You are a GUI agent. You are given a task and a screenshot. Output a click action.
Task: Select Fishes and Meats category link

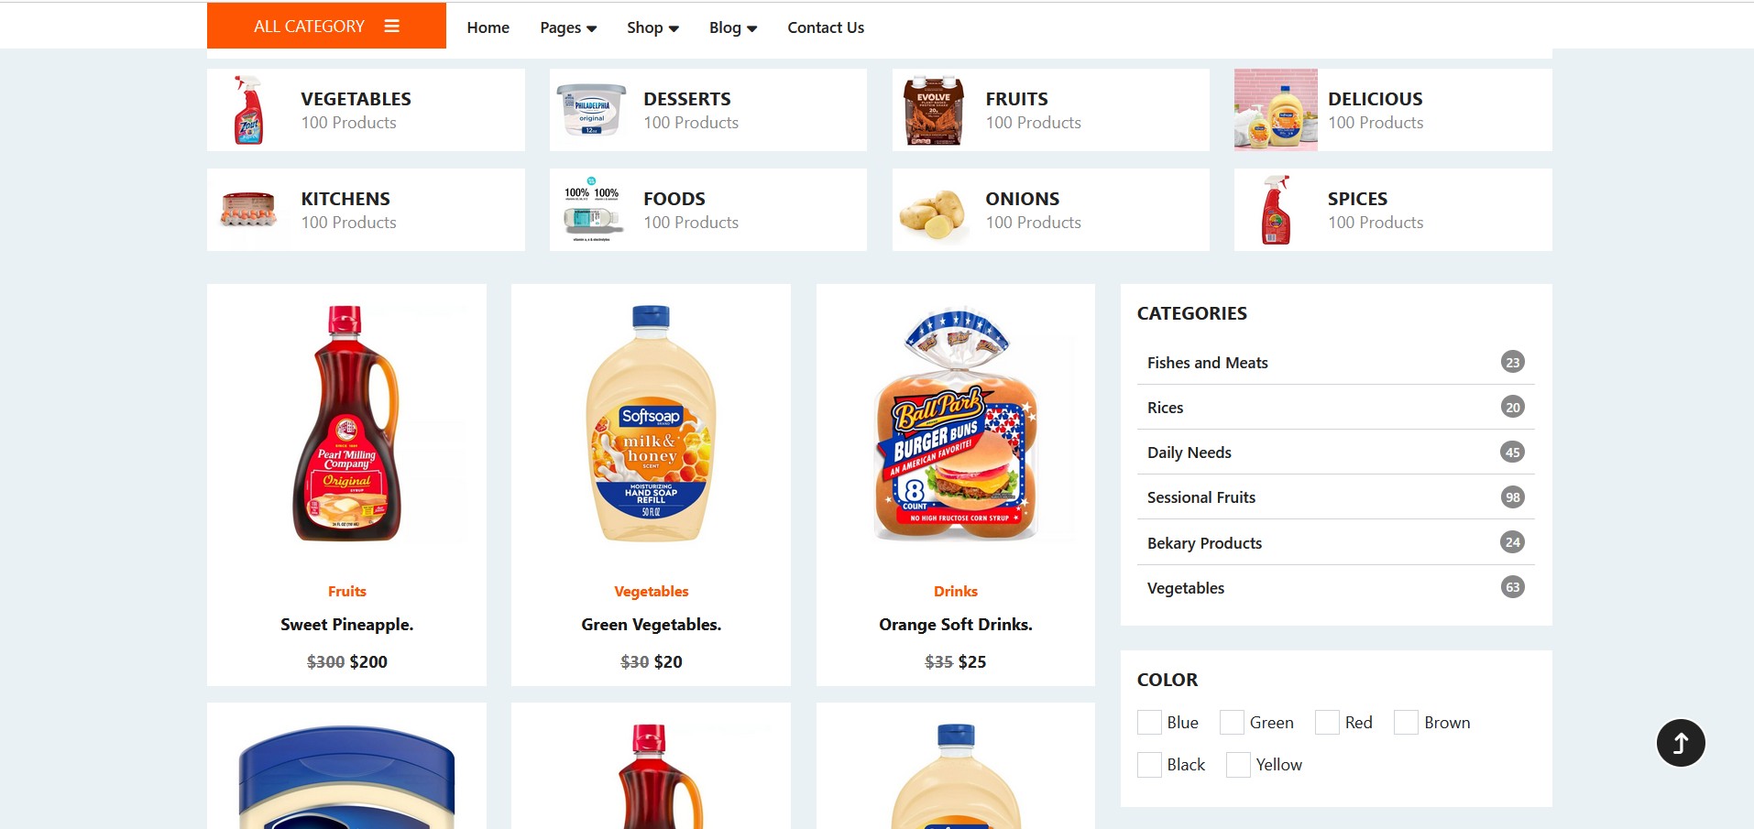[1207, 363]
